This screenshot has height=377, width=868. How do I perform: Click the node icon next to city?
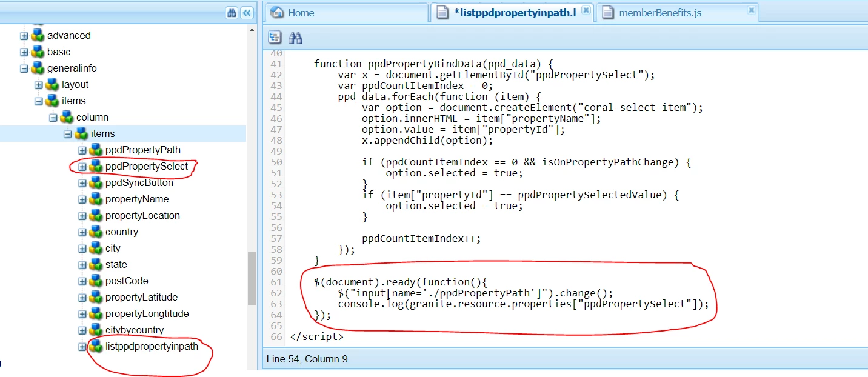coord(96,248)
